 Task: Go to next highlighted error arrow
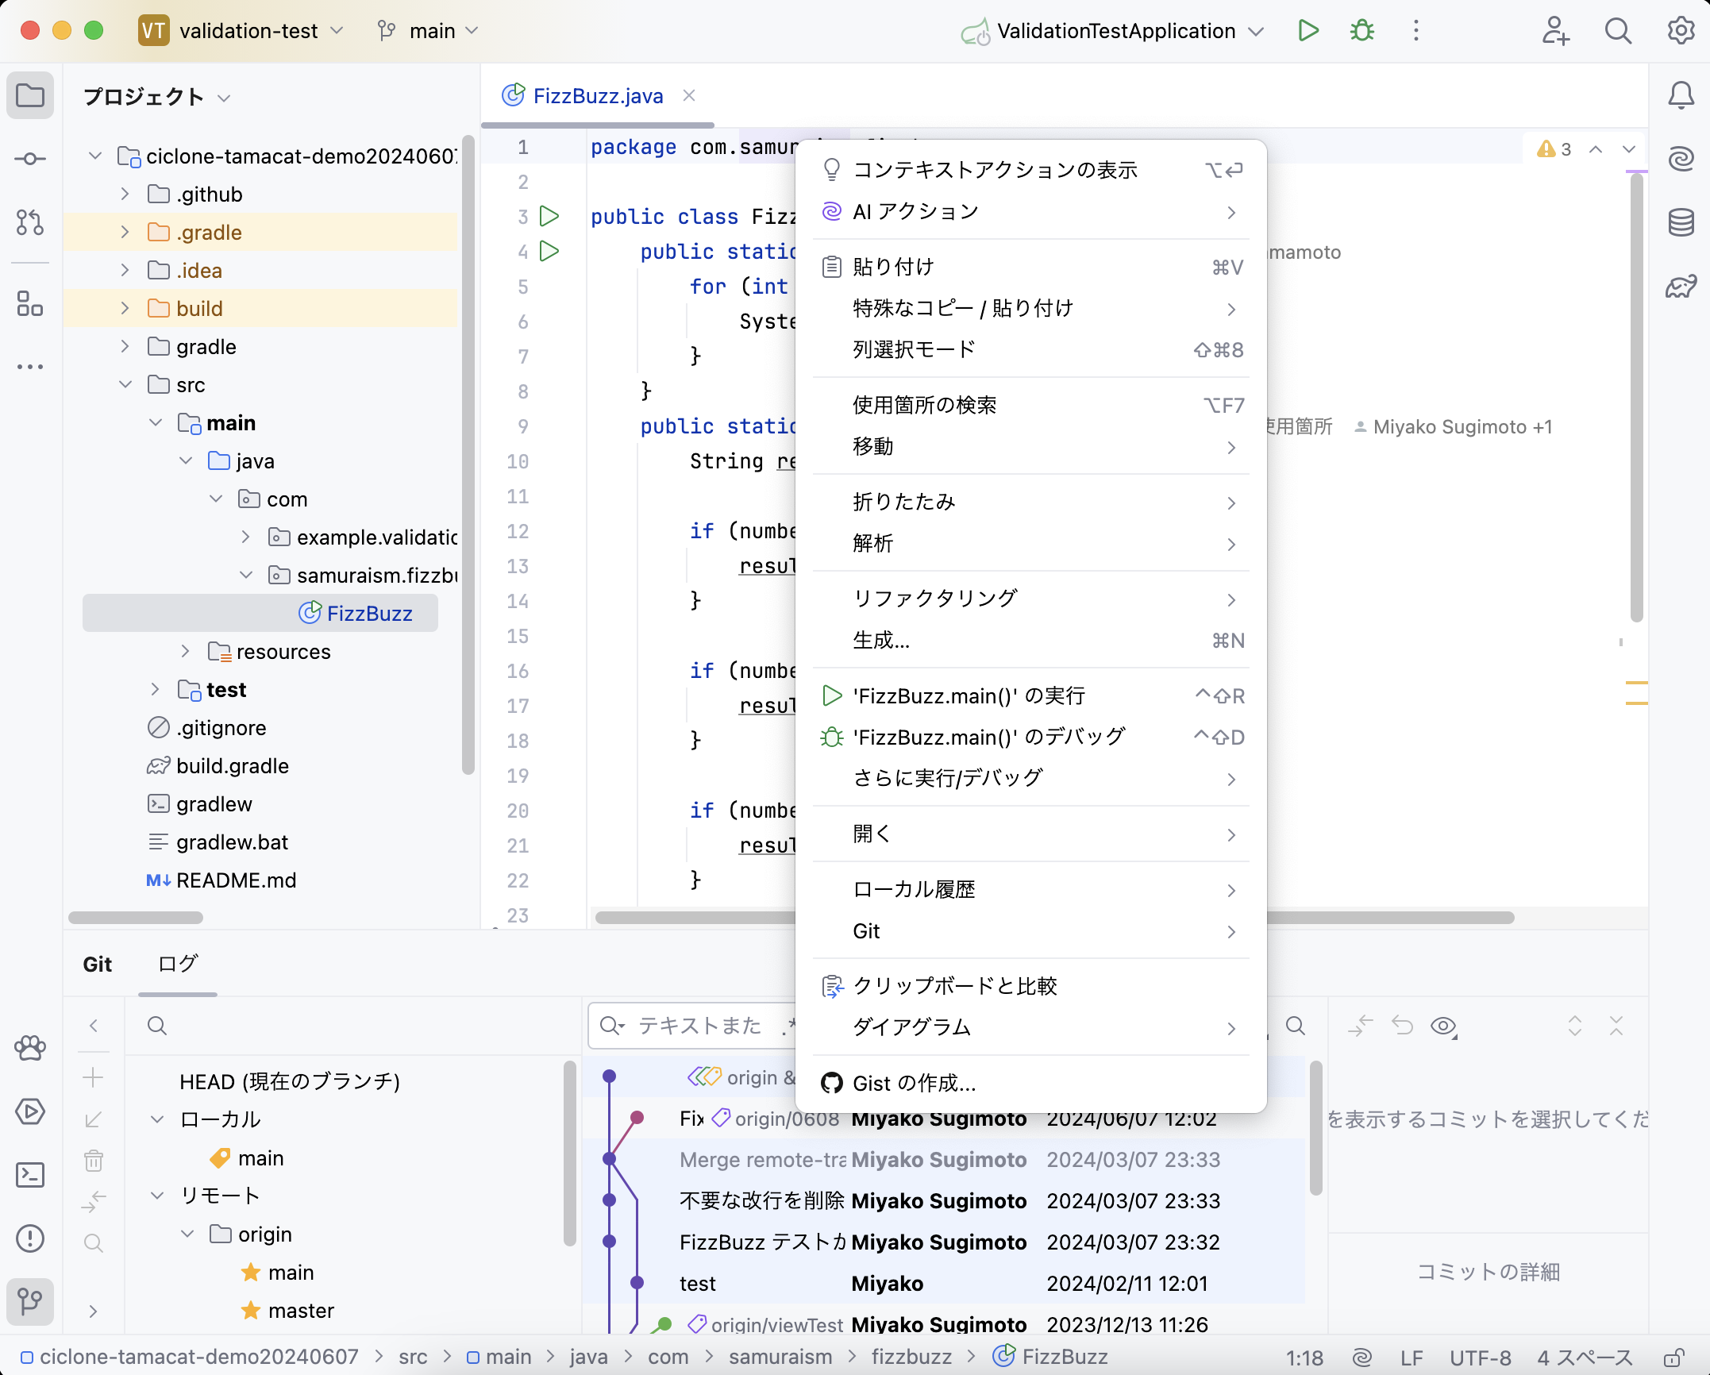[1629, 149]
